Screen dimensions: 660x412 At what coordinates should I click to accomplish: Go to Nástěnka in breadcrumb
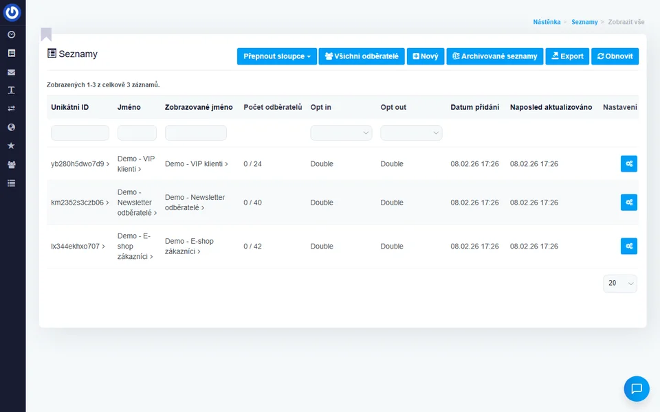(x=547, y=22)
